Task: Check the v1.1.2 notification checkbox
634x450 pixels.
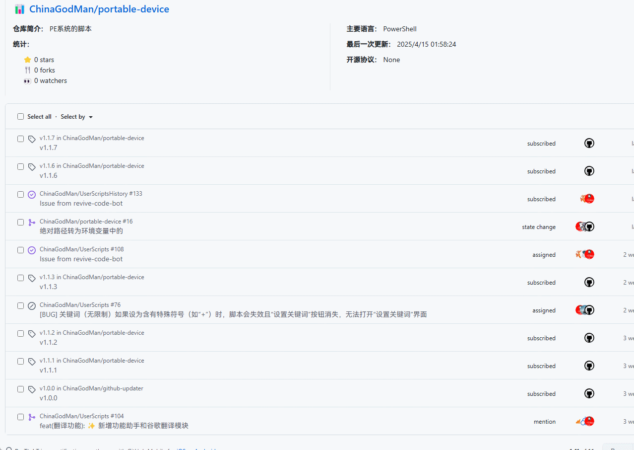Action: click(x=20, y=333)
